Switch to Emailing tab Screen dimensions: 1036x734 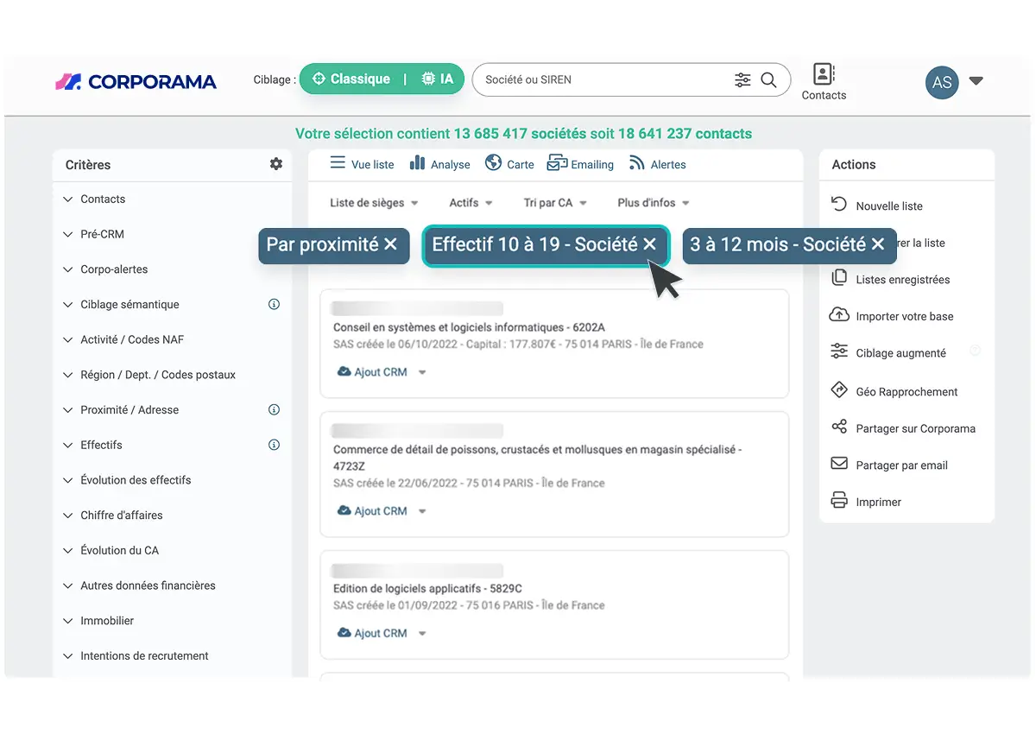point(580,164)
